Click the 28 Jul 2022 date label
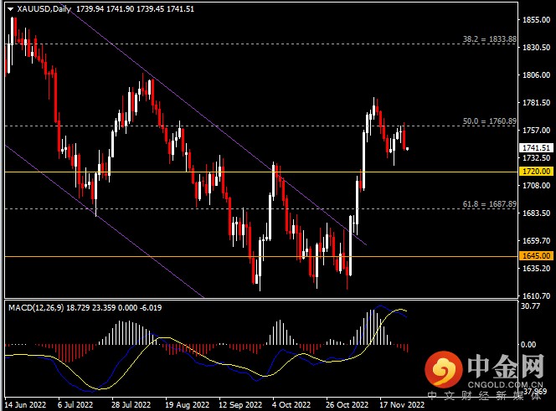Screen dimensions: 556x411 [131, 404]
